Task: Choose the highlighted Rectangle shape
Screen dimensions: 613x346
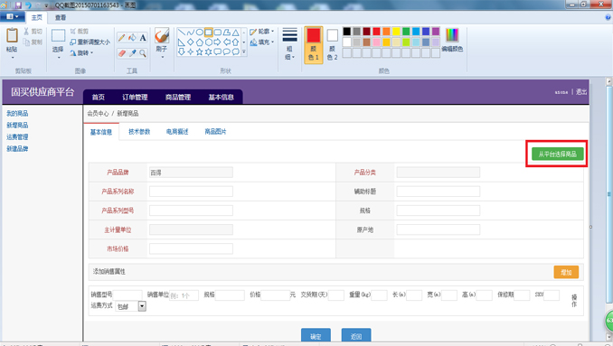Action: click(208, 32)
